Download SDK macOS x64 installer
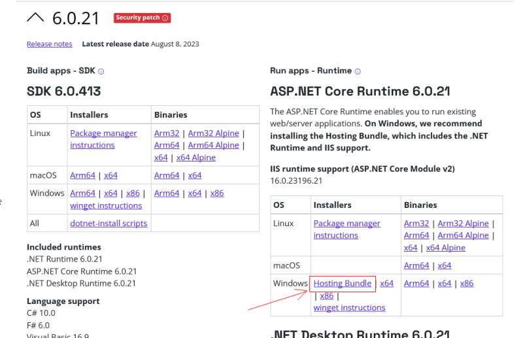This screenshot has height=338, width=523. 110,175
